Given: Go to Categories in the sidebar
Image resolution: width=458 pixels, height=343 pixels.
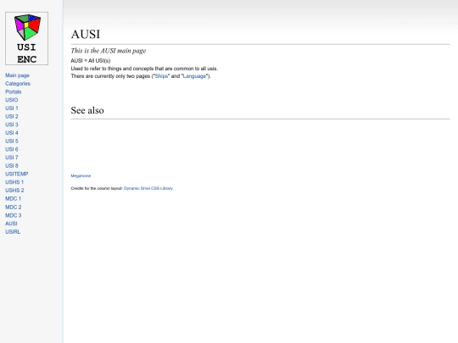Looking at the screenshot, I should (18, 84).
